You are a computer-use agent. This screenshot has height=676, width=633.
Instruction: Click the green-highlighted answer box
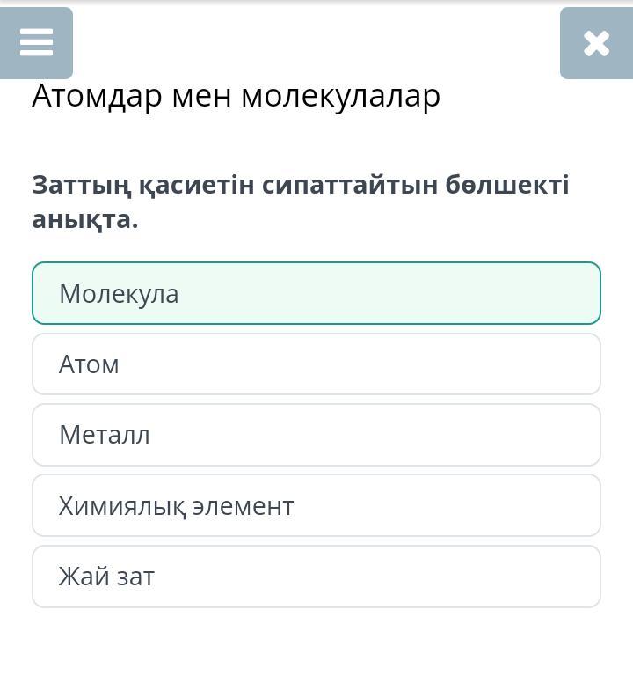(x=316, y=293)
